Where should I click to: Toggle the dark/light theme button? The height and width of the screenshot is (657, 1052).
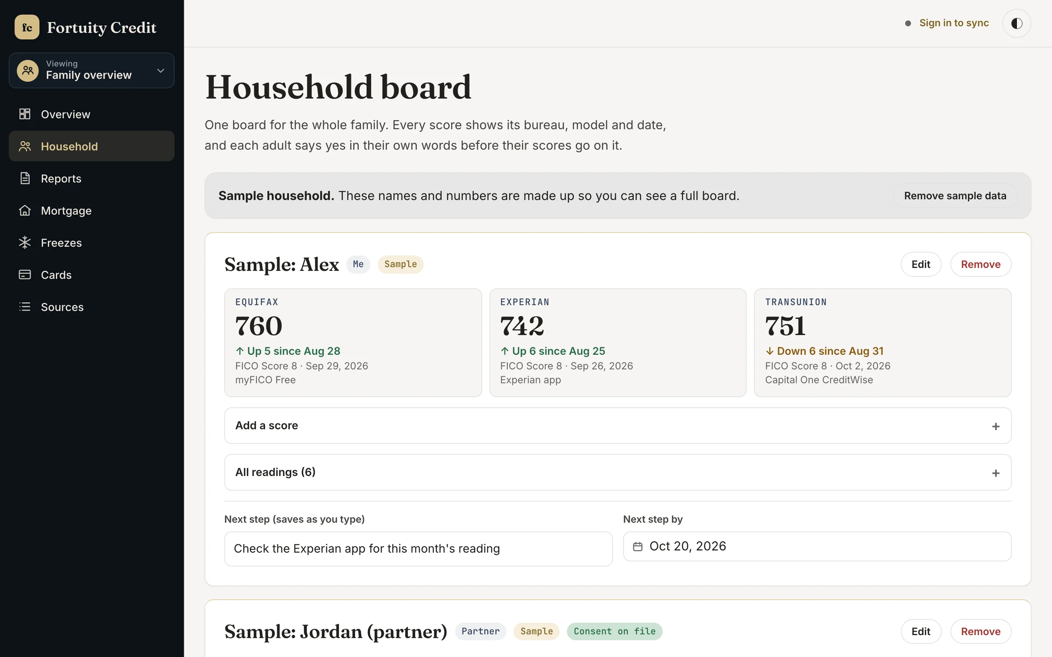point(1016,23)
